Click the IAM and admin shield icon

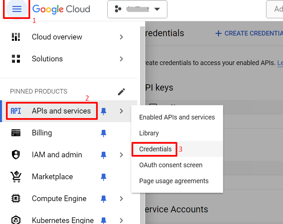tap(15, 155)
